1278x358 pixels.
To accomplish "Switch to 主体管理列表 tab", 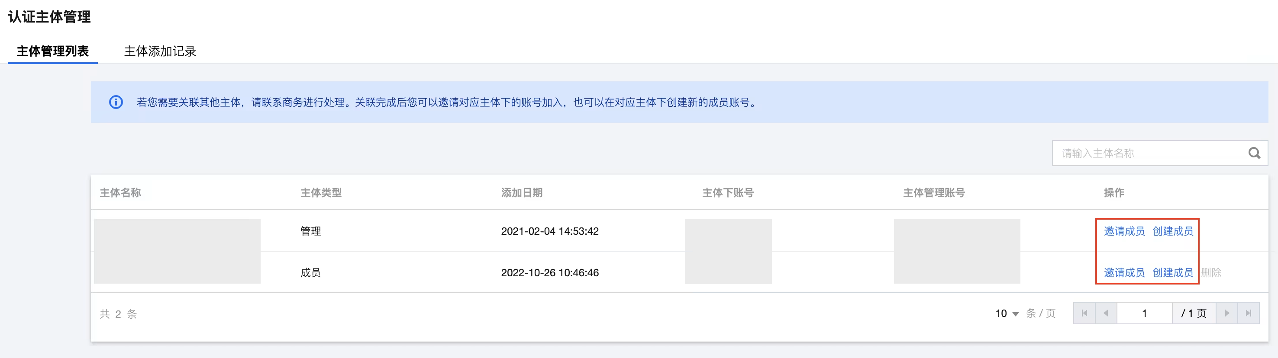I will 52,51.
